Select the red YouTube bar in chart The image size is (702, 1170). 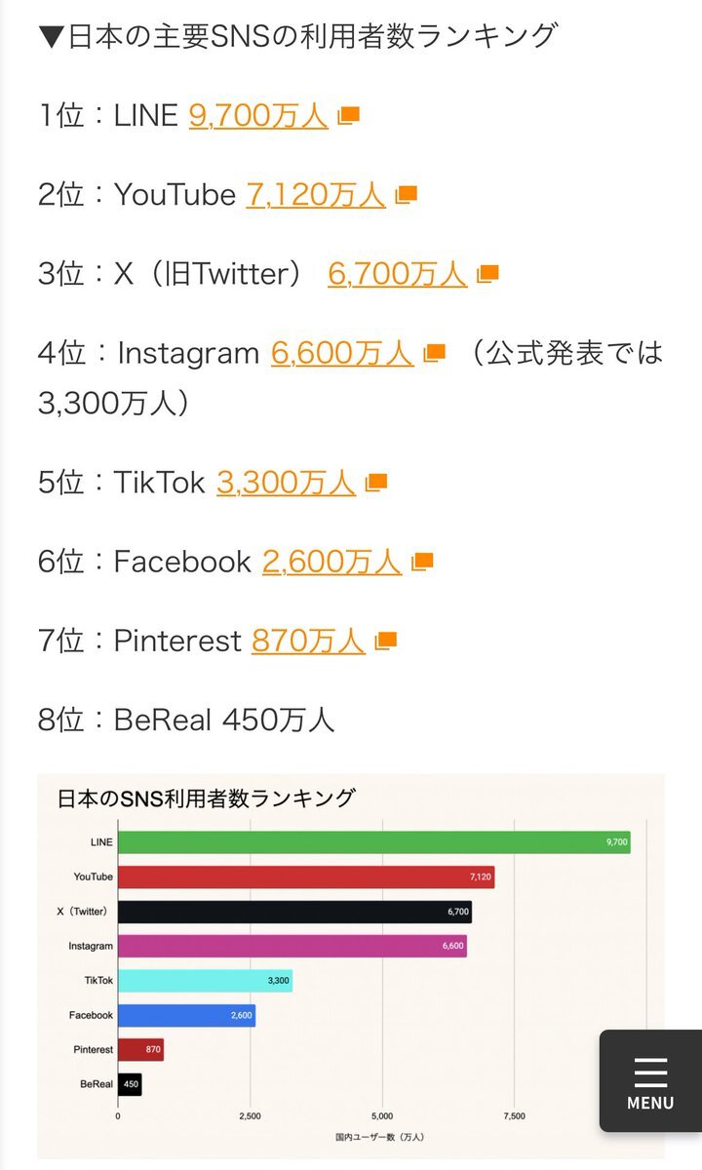(x=305, y=877)
